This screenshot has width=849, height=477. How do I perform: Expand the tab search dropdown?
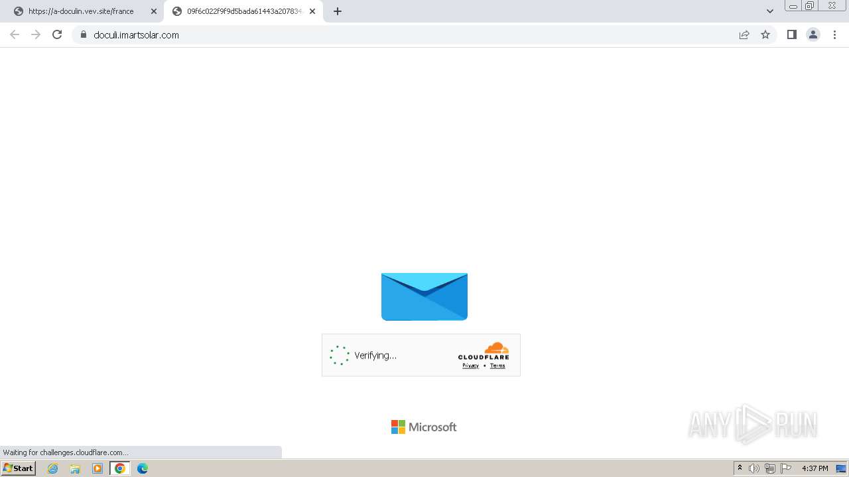click(770, 11)
